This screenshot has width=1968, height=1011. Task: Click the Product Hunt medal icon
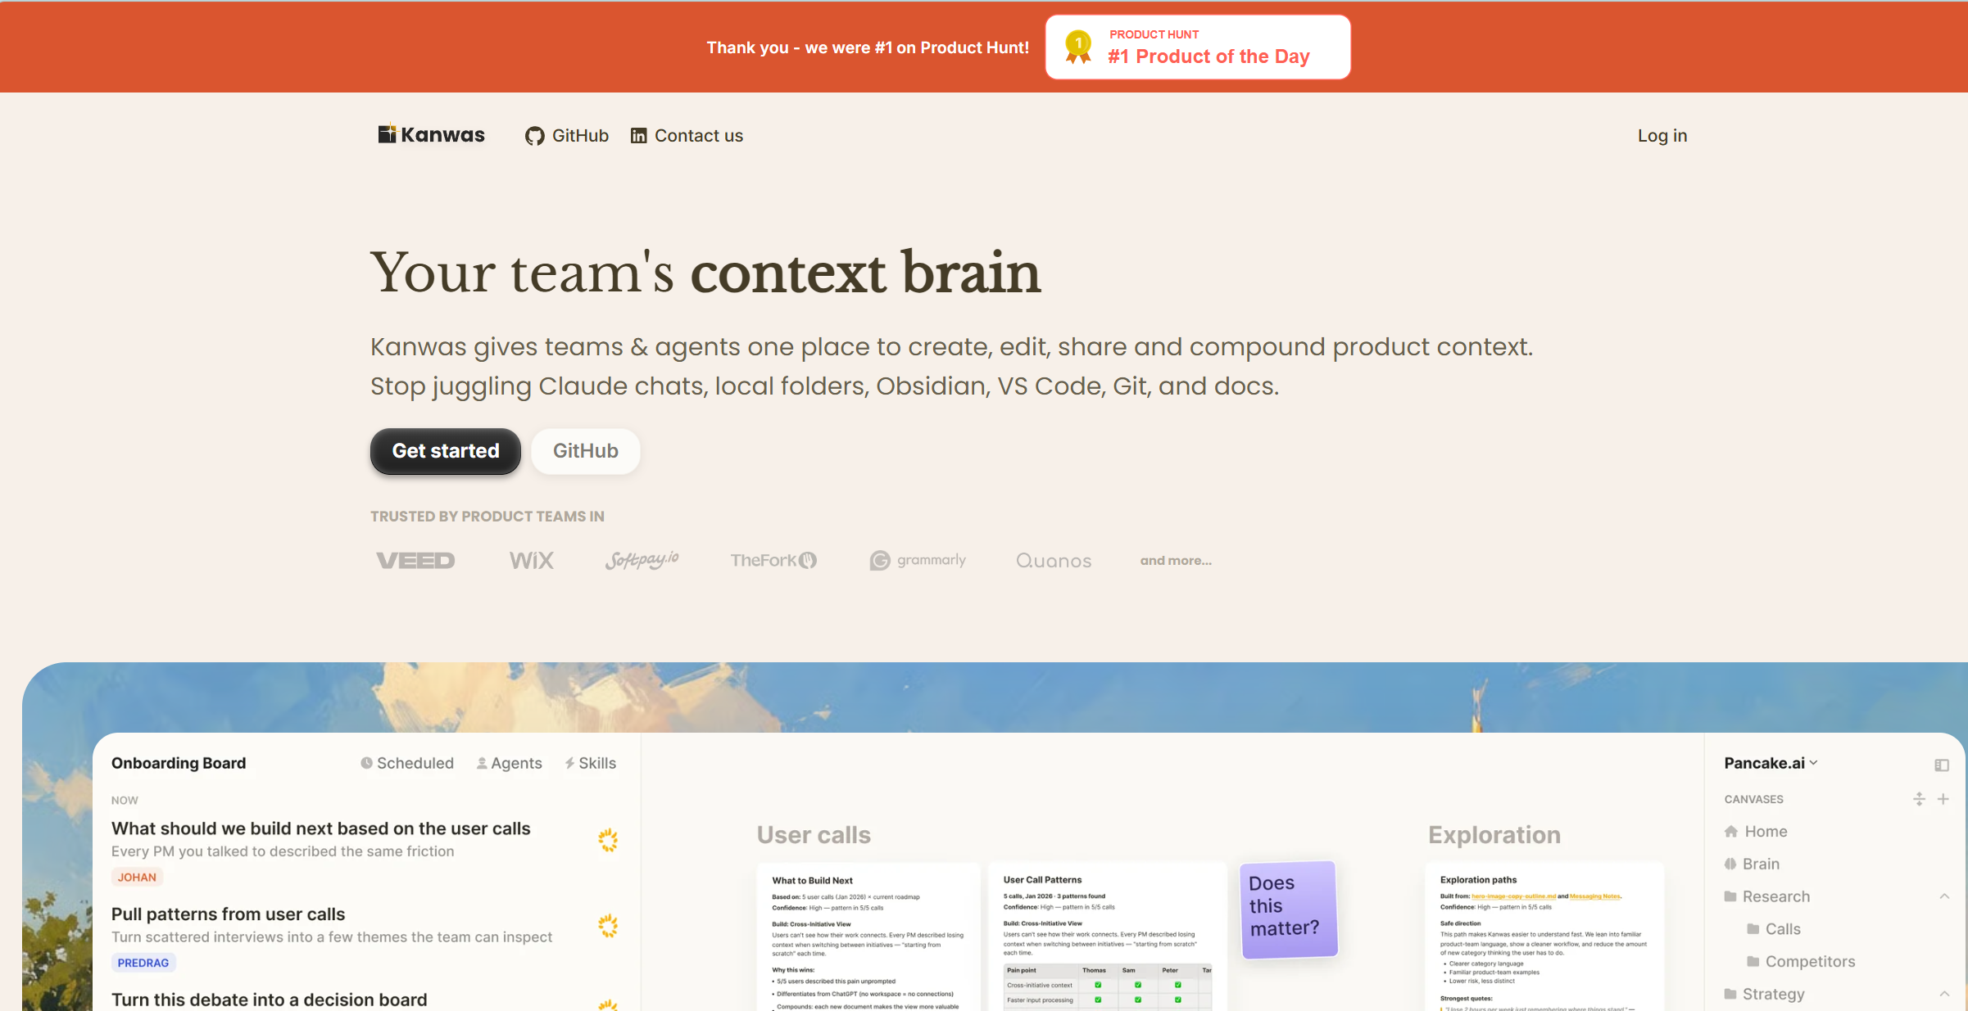click(x=1078, y=47)
